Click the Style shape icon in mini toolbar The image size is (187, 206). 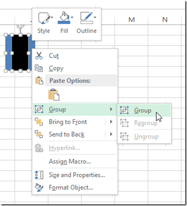click(44, 18)
